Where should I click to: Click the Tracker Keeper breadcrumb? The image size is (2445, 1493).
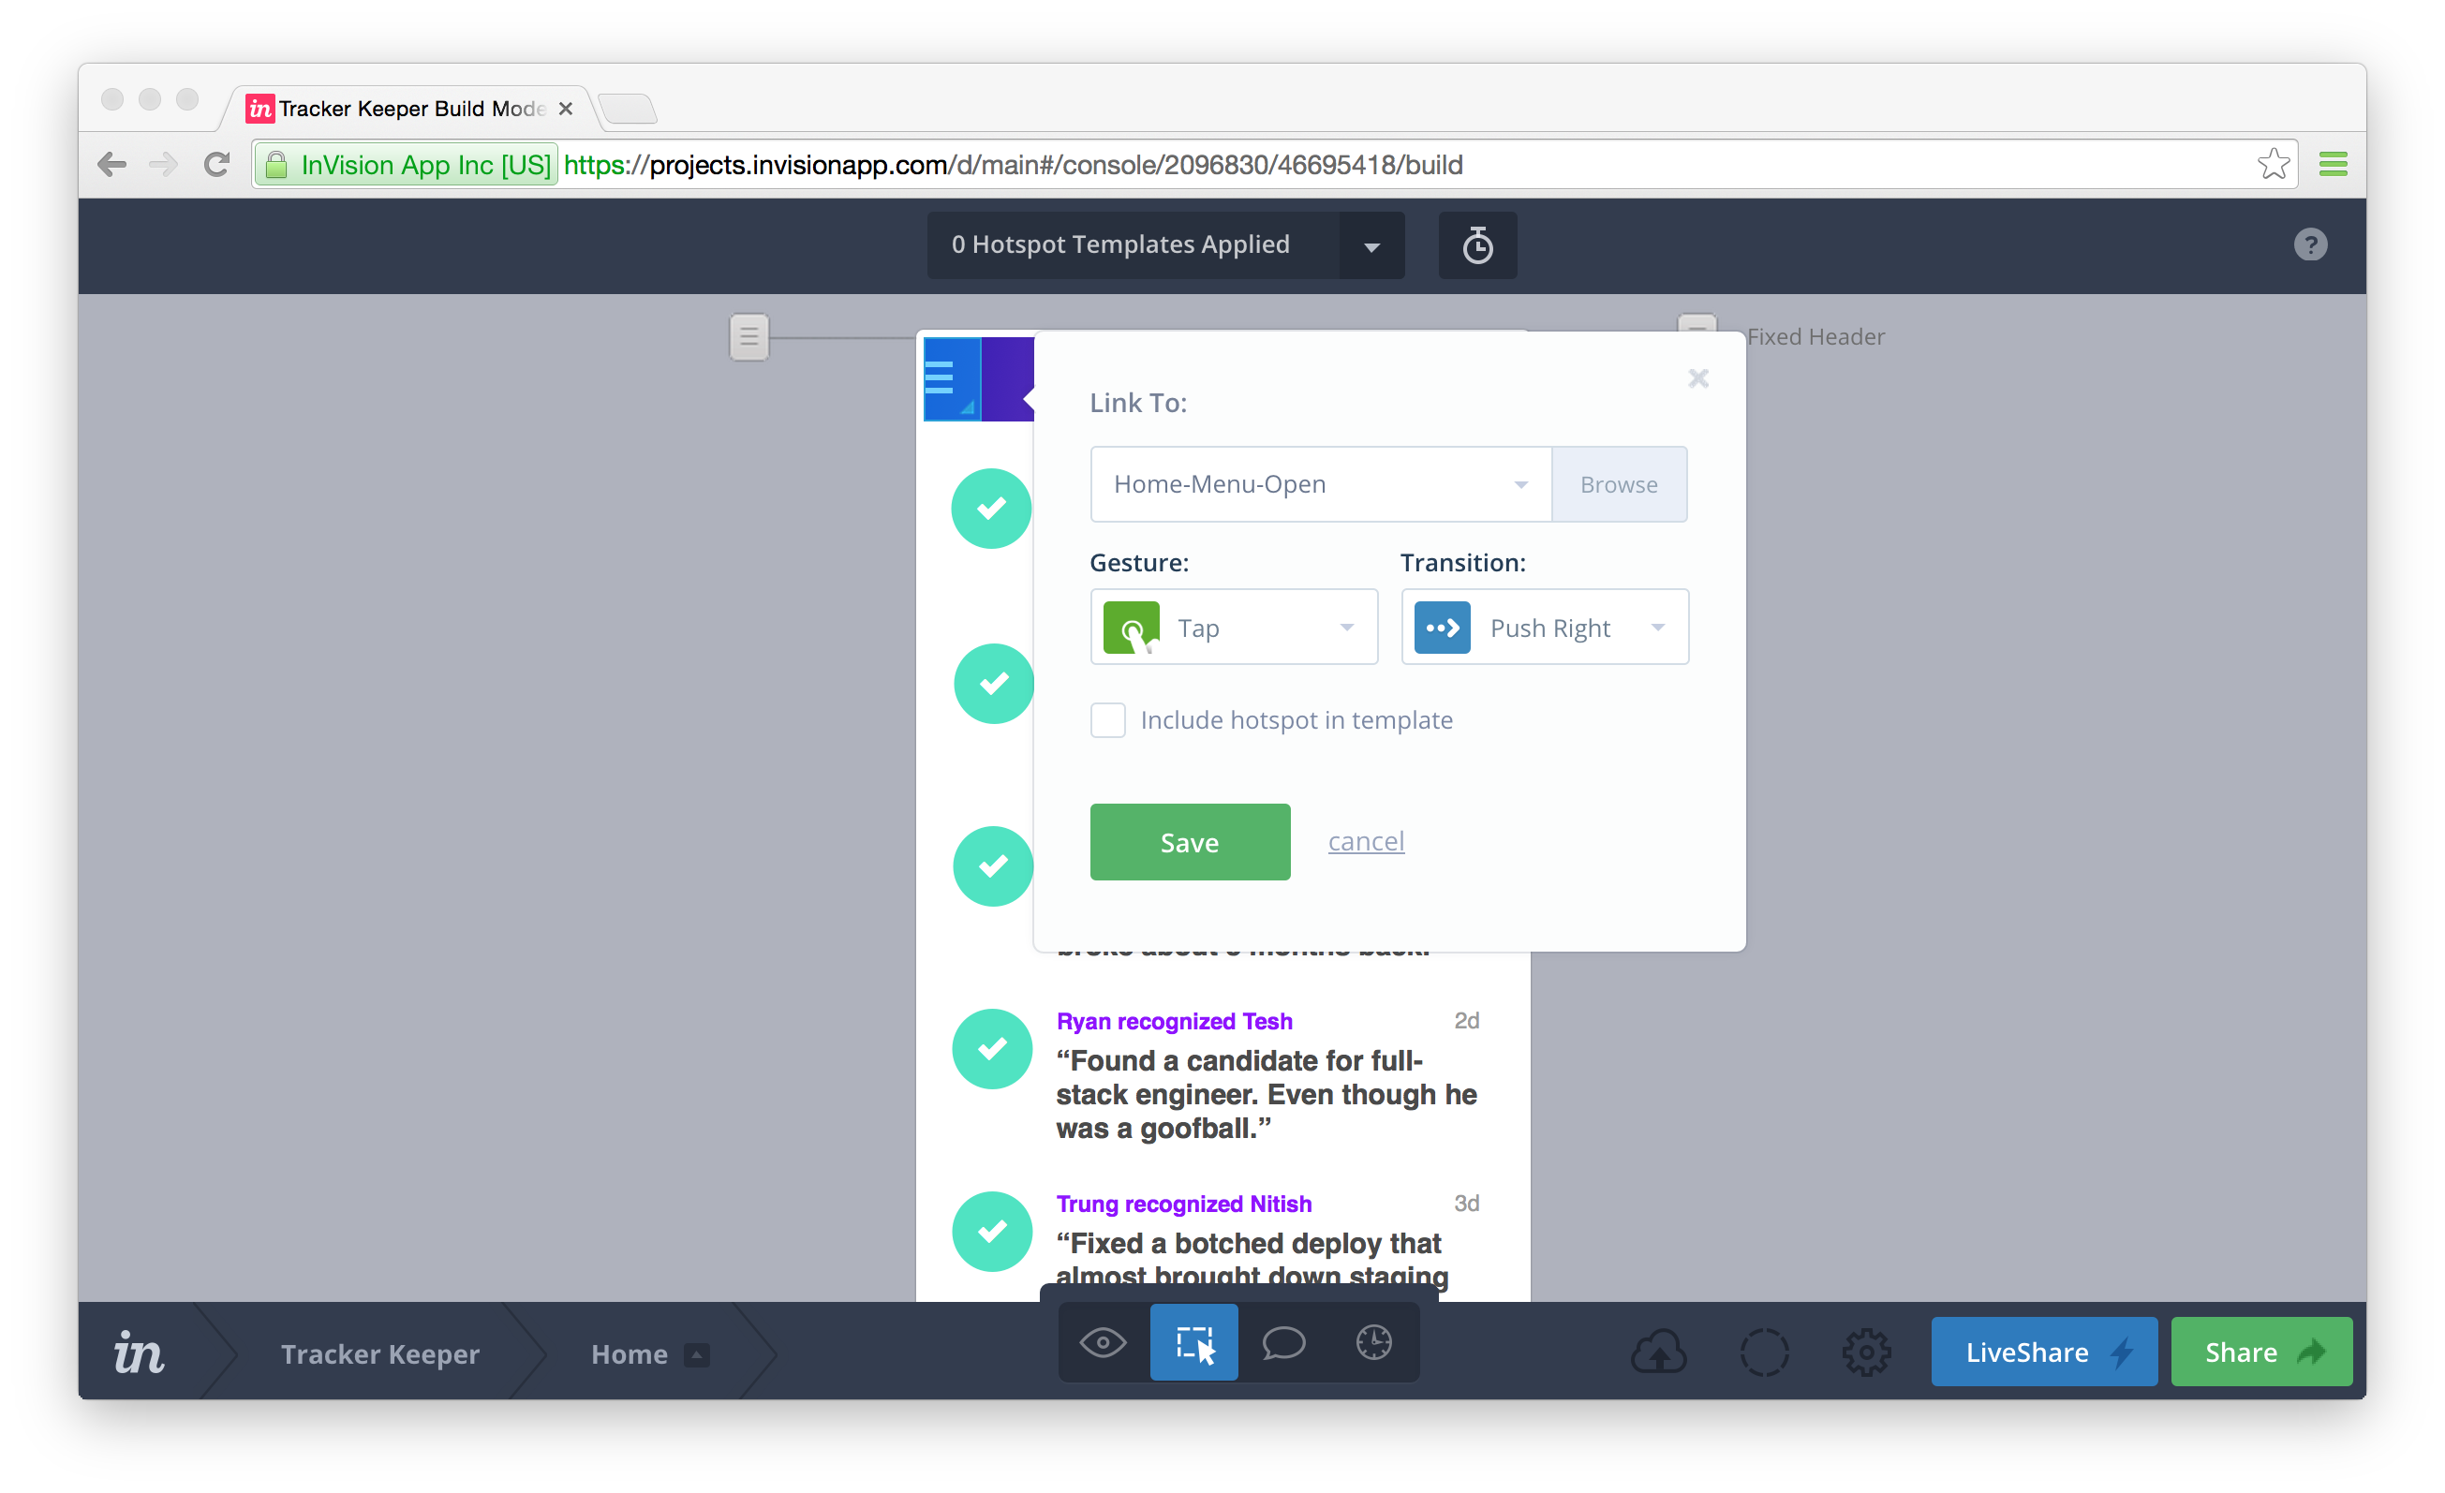[380, 1353]
